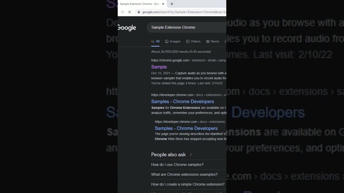Image resolution: width=344 pixels, height=193 pixels.
Task: Click the News tab newspaper icon
Action: (x=208, y=42)
